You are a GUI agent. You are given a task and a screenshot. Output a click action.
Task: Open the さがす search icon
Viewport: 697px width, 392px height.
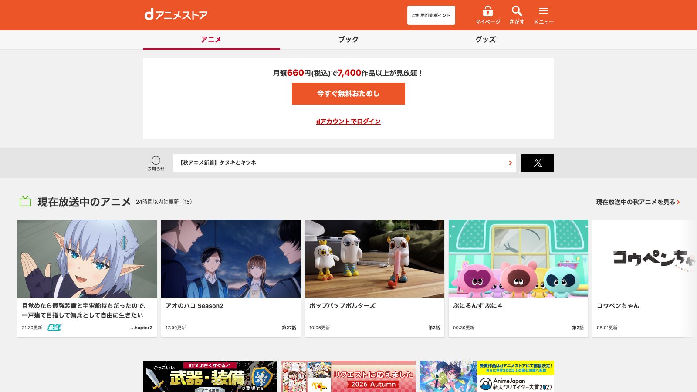517,15
